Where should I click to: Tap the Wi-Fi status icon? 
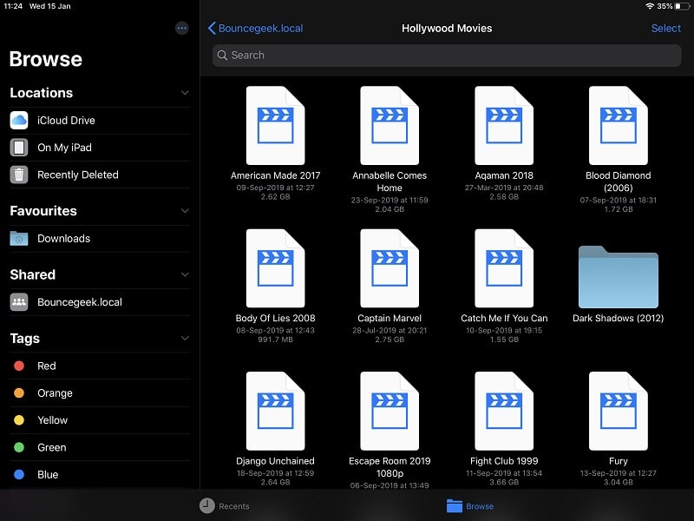pos(650,6)
